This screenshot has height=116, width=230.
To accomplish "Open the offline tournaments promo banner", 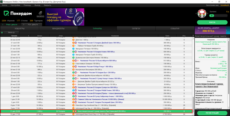I will coord(65,17).
